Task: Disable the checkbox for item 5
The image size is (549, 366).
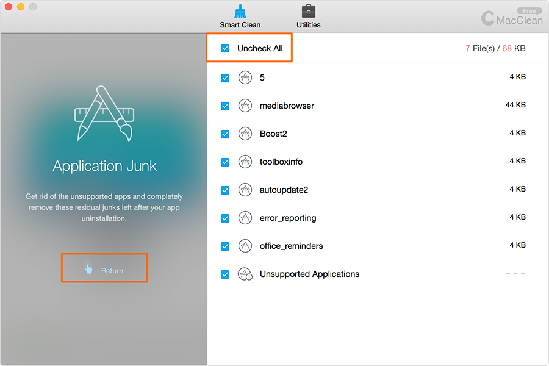Action: (225, 77)
